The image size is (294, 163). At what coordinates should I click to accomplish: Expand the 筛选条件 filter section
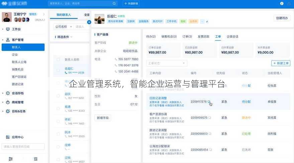64,37
